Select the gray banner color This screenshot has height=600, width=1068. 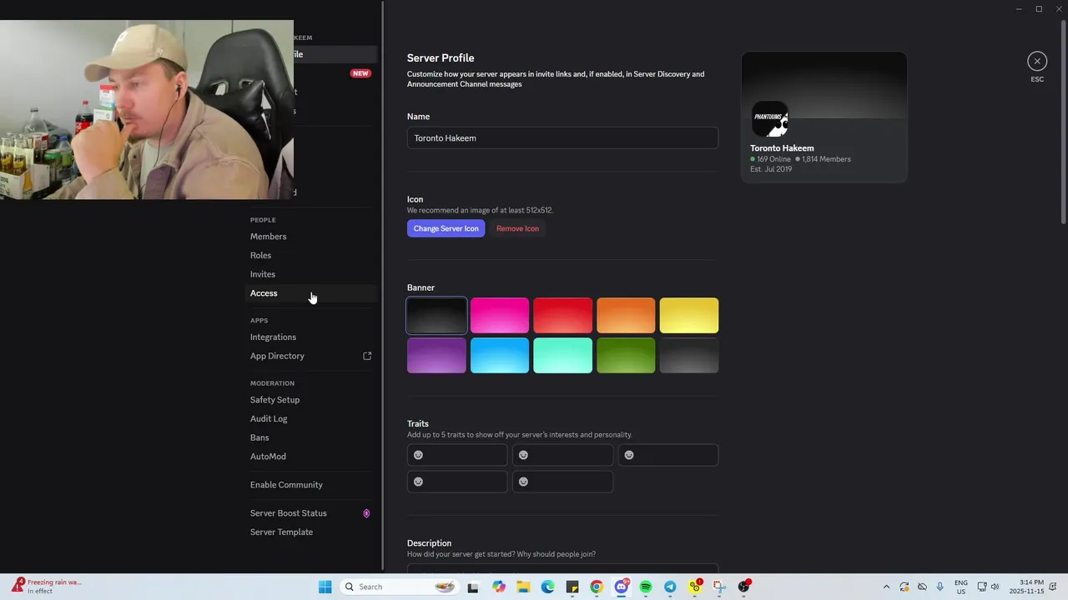(689, 355)
